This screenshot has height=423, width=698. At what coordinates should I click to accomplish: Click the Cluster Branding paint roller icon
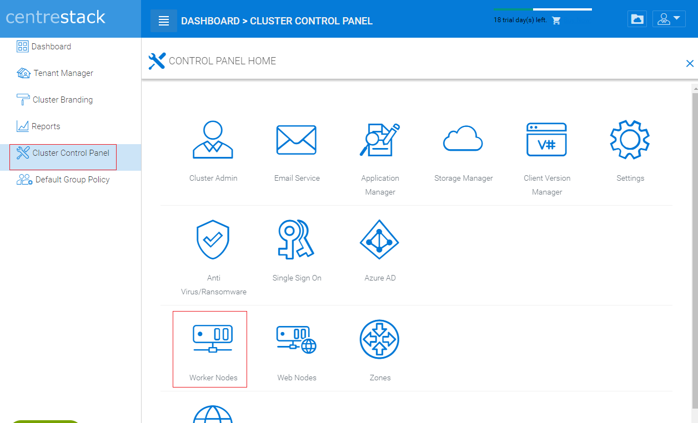click(x=23, y=100)
